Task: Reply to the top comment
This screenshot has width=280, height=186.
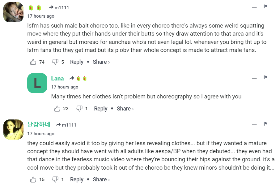Action: coord(77,62)
